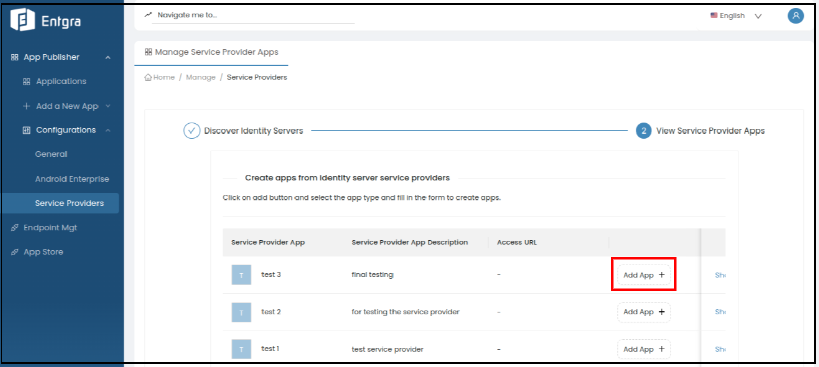819x367 pixels.
Task: Click Add App for test 3
Action: (644, 275)
